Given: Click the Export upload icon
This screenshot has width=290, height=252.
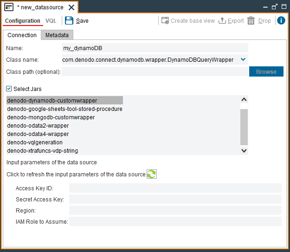Looking at the screenshot, I should [x=222, y=20].
